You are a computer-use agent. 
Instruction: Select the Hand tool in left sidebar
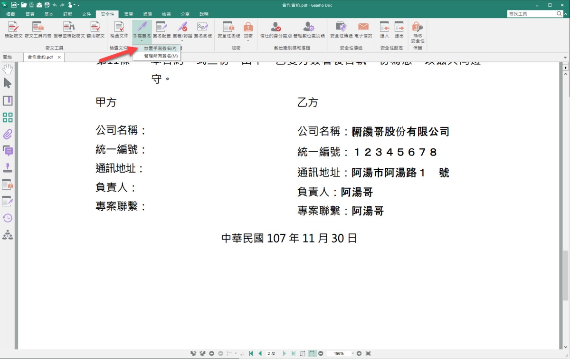[8, 69]
